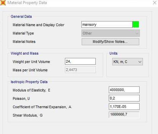The height and width of the screenshot is (134, 158).
Task: Click the Shear Modulus G value box
Action: (124, 115)
